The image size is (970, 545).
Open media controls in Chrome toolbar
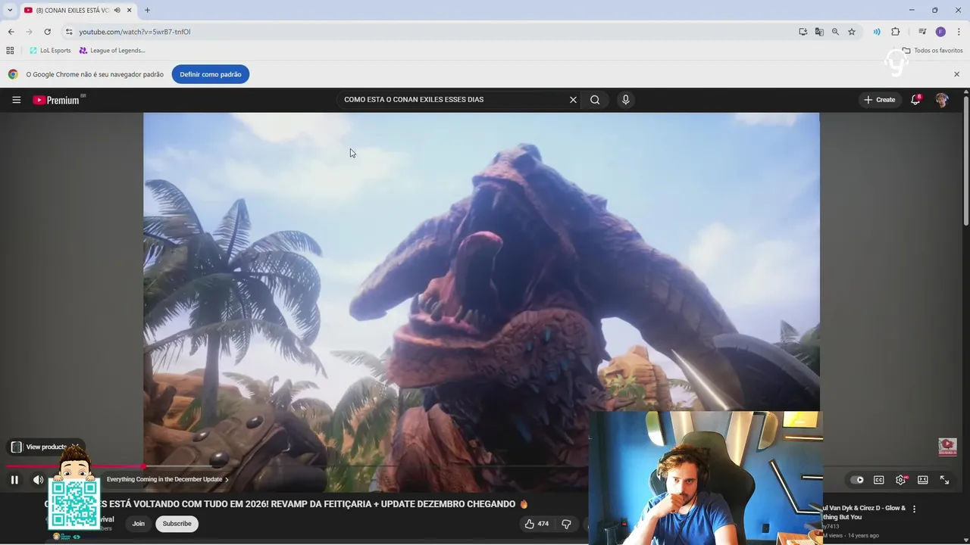click(x=922, y=32)
